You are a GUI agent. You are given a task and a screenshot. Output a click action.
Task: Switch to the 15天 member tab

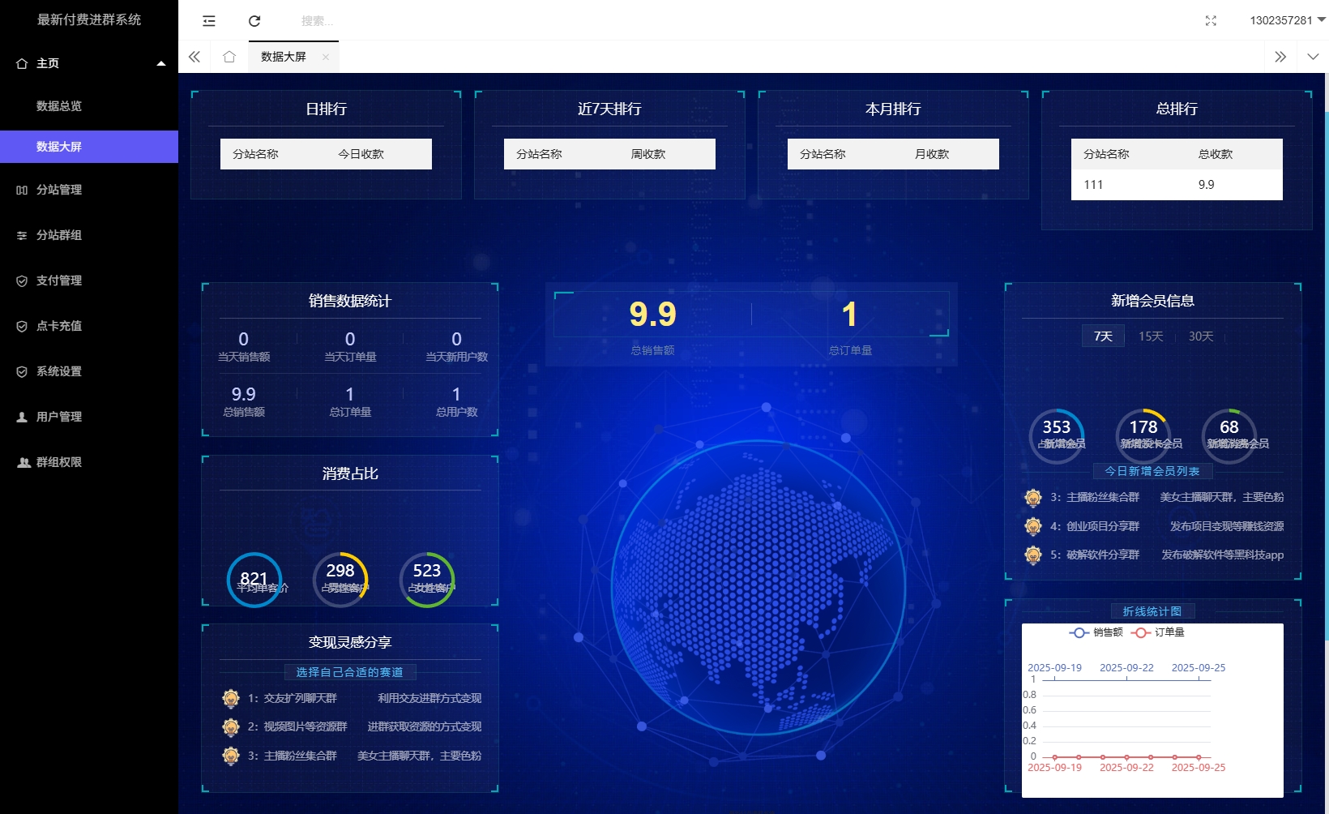1151,336
